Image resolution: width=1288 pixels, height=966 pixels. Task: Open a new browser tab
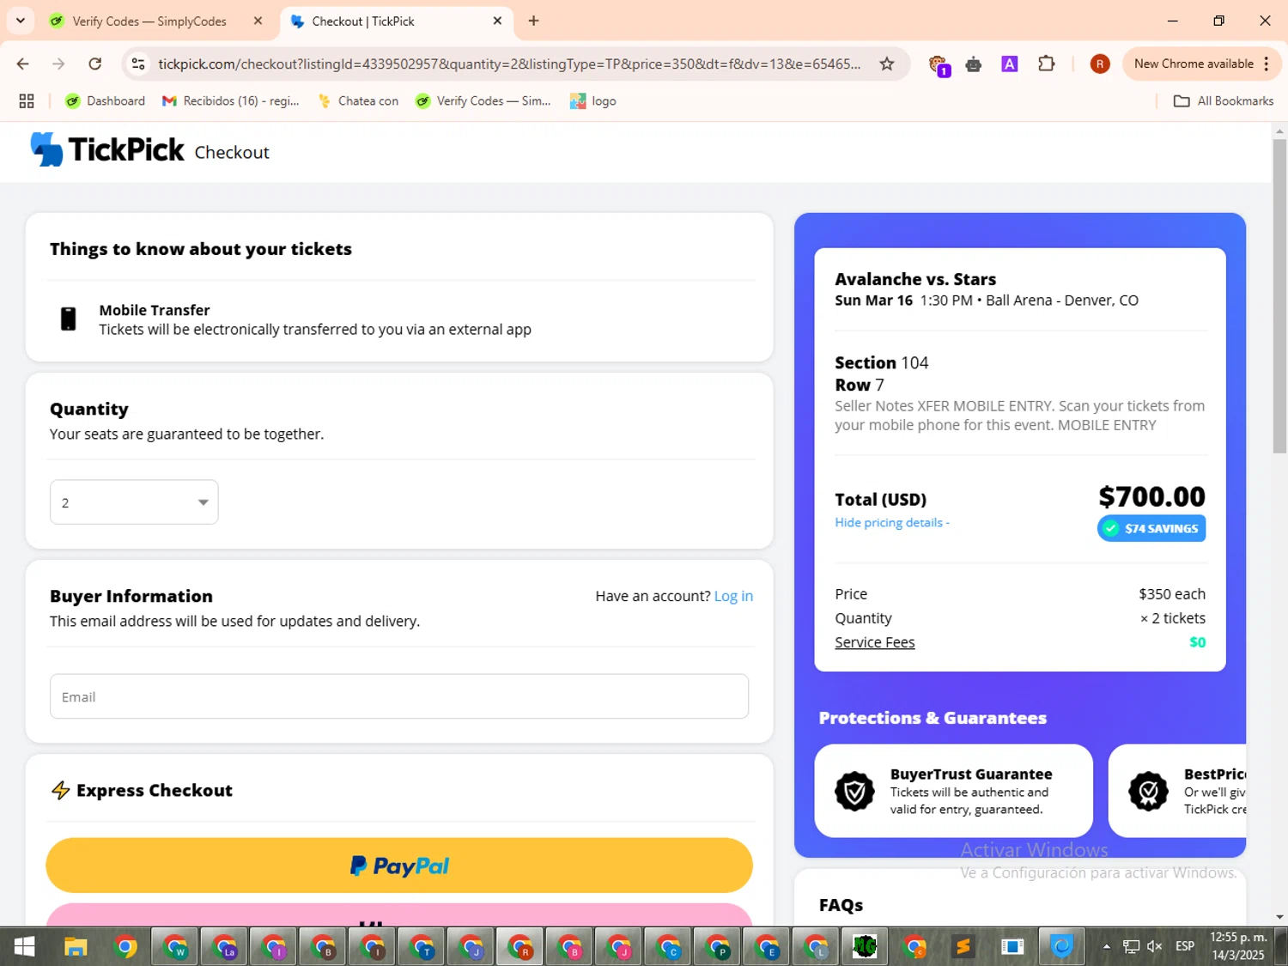click(x=534, y=21)
